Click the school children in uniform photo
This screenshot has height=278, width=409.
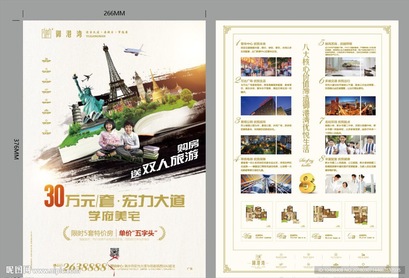pyautogui.click(x=350, y=145)
